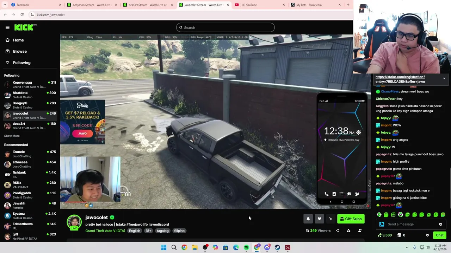This screenshot has height=253, width=451.
Task: Open dess3rt channel in Following list
Action: pos(30,126)
